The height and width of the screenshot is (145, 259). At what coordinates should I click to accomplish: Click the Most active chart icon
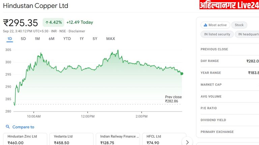click(x=205, y=25)
